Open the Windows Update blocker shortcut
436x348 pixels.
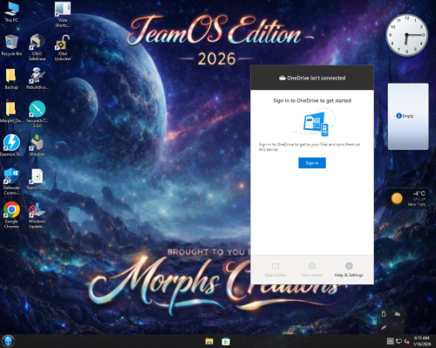pyautogui.click(x=37, y=215)
